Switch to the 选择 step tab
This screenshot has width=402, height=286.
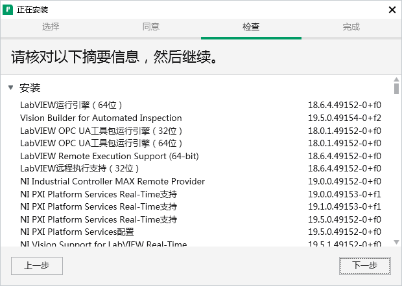pyautogui.click(x=51, y=27)
